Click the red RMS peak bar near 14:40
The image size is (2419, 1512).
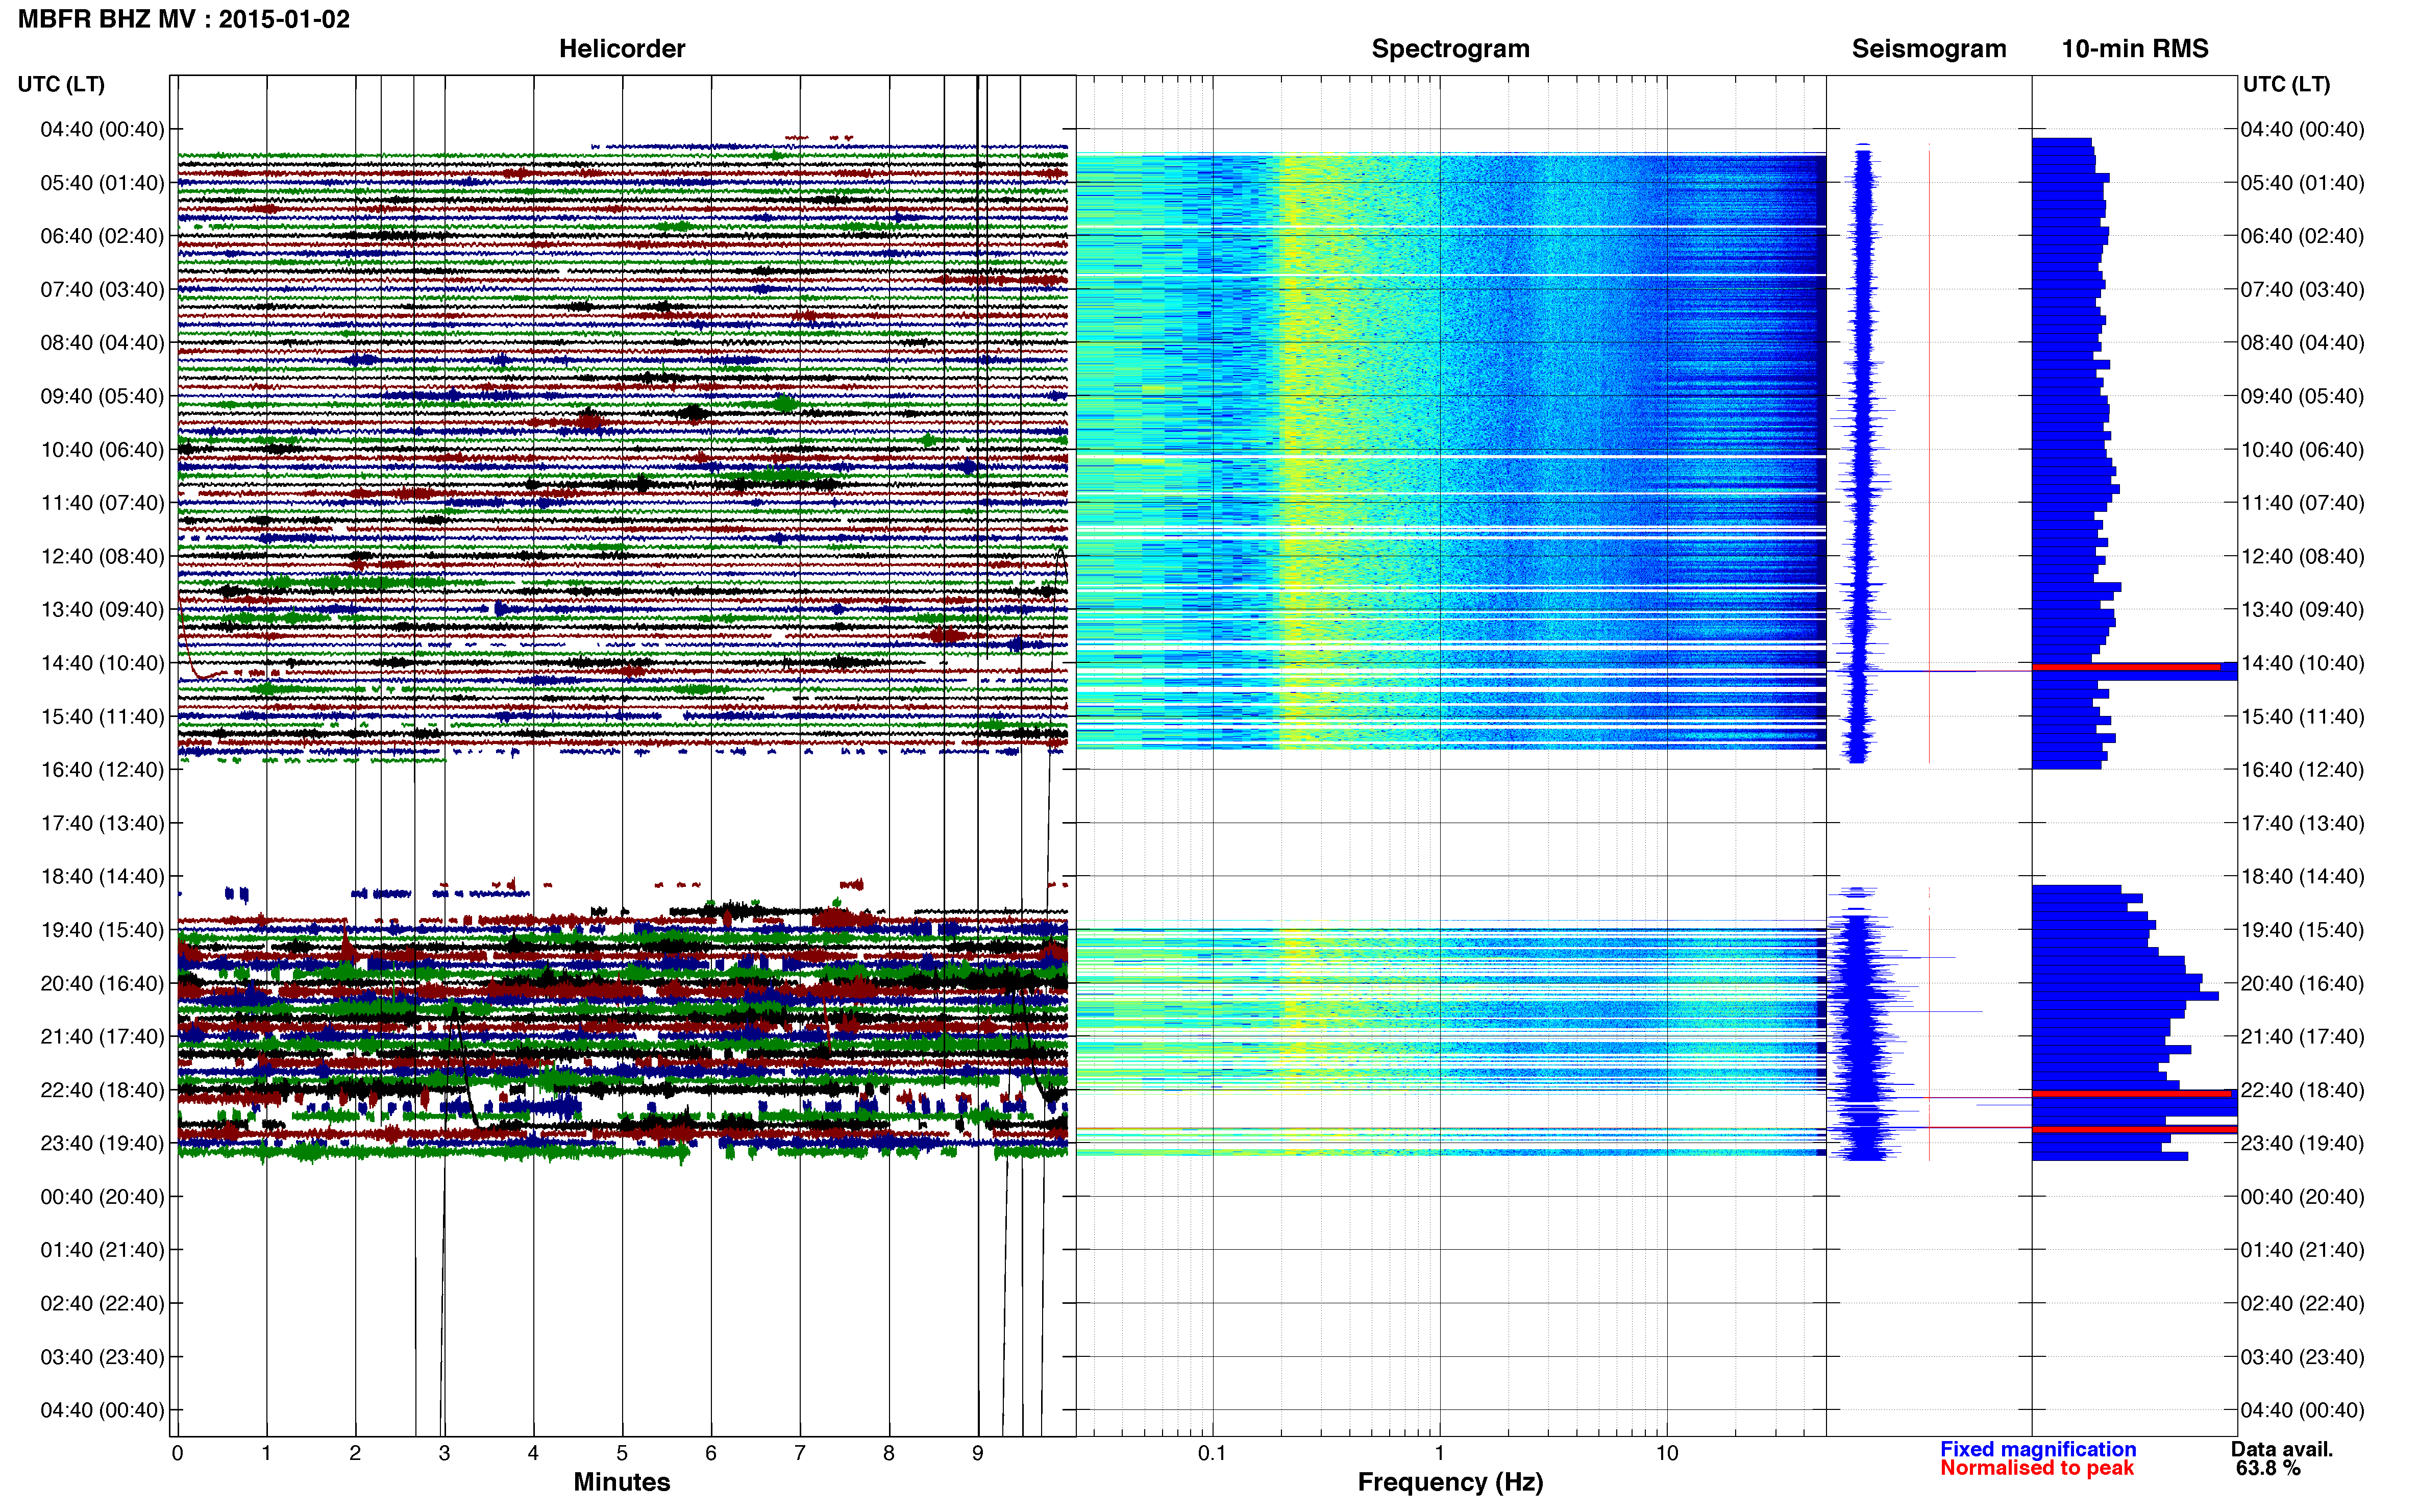point(2126,667)
